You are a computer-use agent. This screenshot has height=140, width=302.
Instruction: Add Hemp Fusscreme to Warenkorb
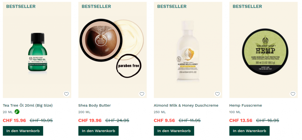(250, 131)
